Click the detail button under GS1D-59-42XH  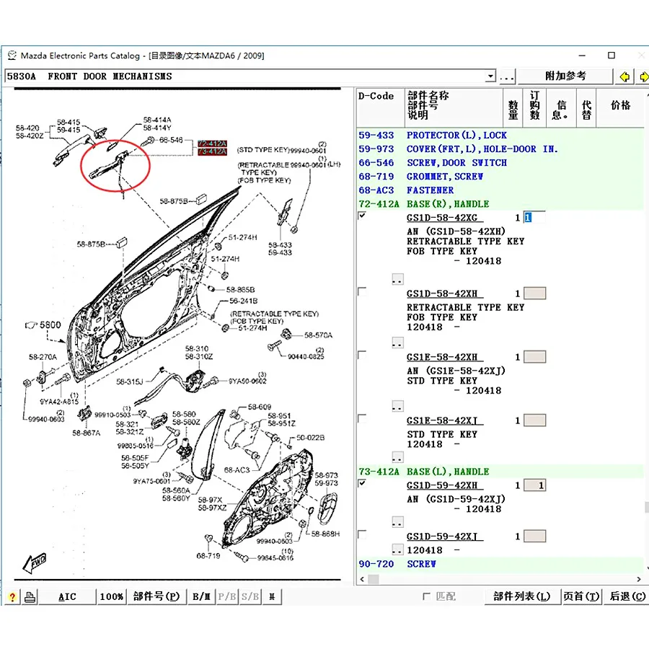pos(397,522)
